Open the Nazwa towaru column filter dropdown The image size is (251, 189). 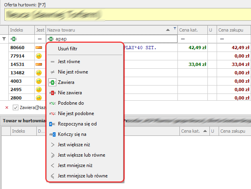click(175, 29)
